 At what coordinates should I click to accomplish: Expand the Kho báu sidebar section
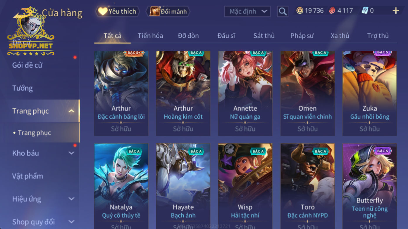71,153
